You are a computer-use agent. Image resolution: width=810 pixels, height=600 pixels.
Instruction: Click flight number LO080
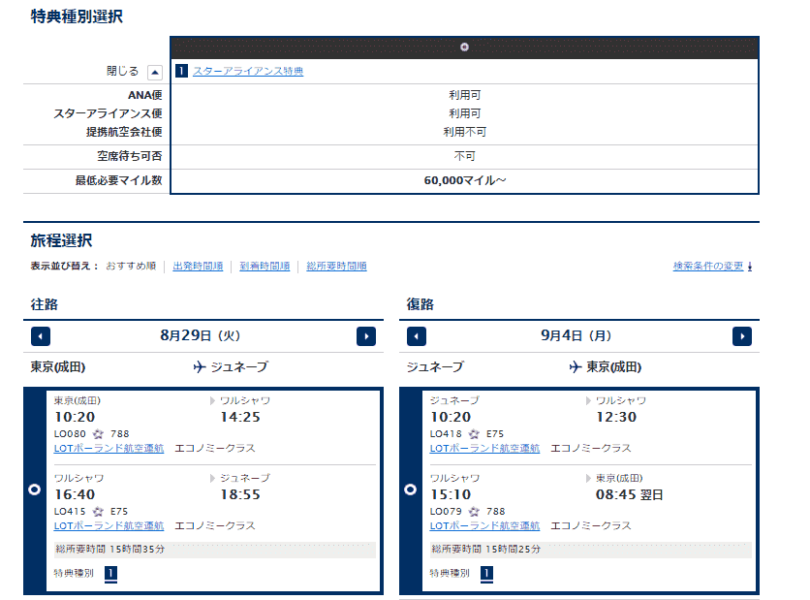[x=70, y=434]
